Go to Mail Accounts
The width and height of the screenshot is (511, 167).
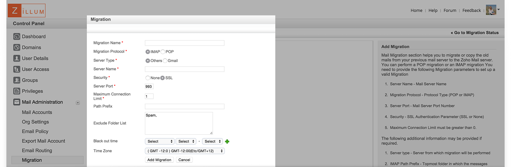click(37, 112)
